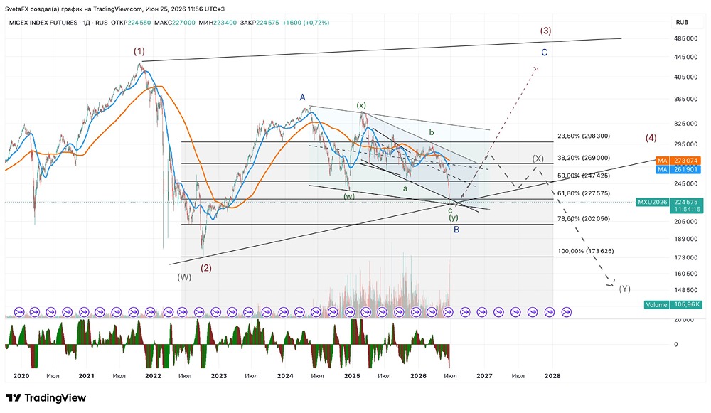Screen dimensions: 711x413
Task: Select the (Y) wave label near dashed projection
Action: [x=624, y=289]
